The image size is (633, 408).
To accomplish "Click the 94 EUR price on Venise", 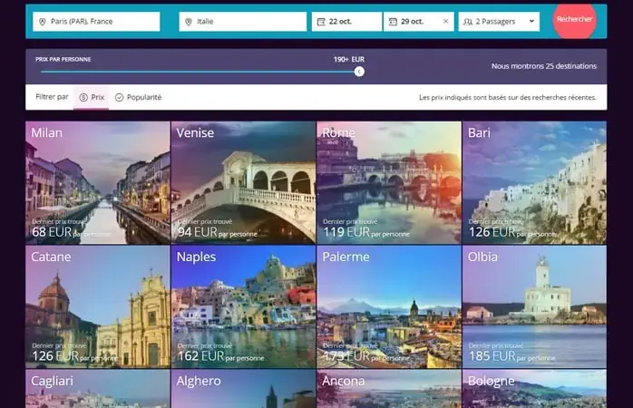I will point(198,232).
